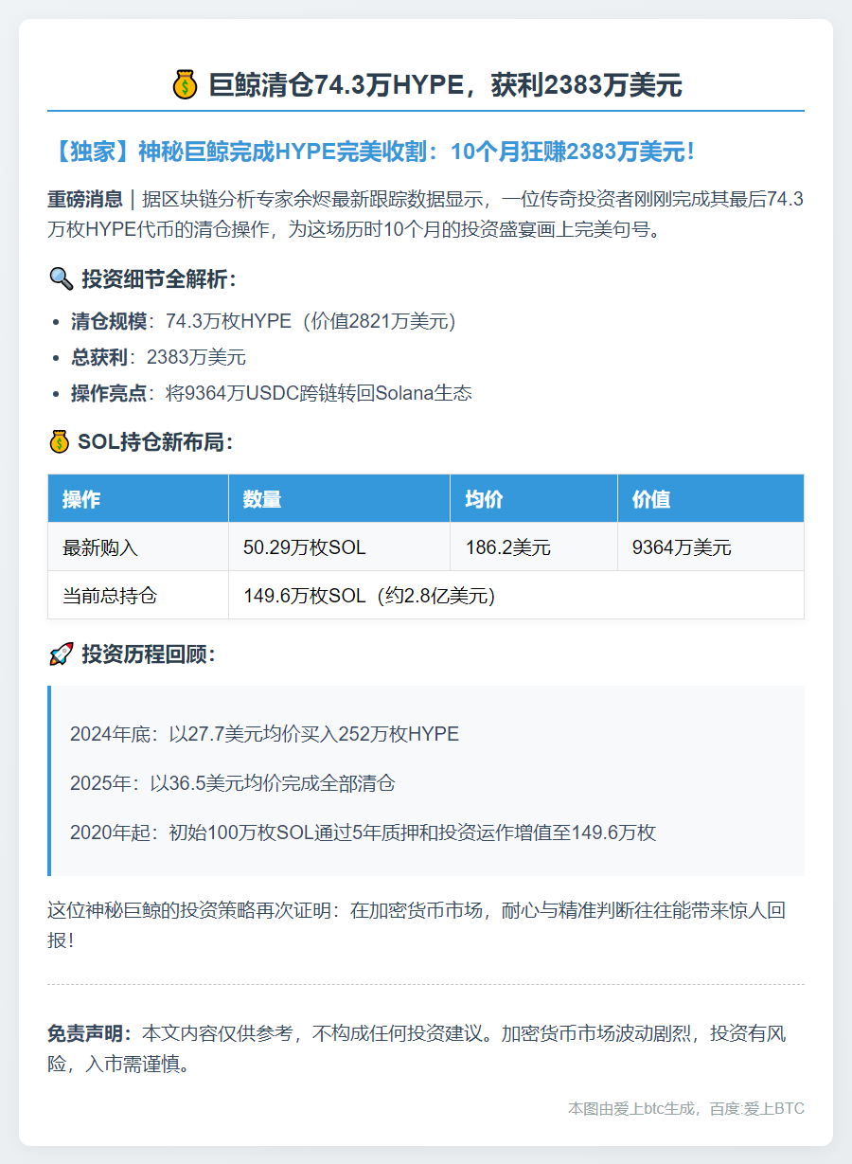The image size is (852, 1164).
Task: Click the 186.2美元 average price cell
Action: (x=508, y=547)
